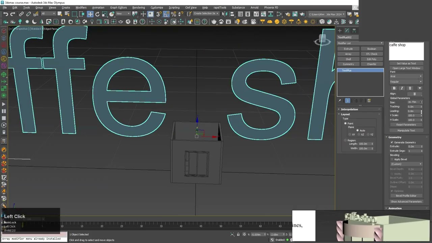Click the Chamfer modifier button
Image resolution: width=432 pixels, height=243 pixels.
[372, 64]
